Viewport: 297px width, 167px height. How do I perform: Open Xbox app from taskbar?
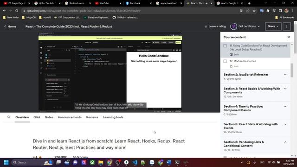click(x=92, y=162)
